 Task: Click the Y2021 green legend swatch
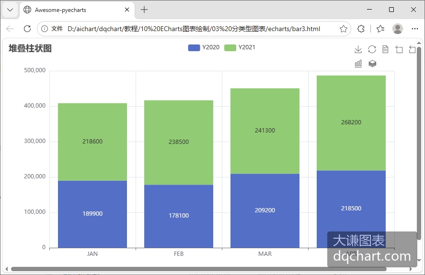click(x=230, y=48)
